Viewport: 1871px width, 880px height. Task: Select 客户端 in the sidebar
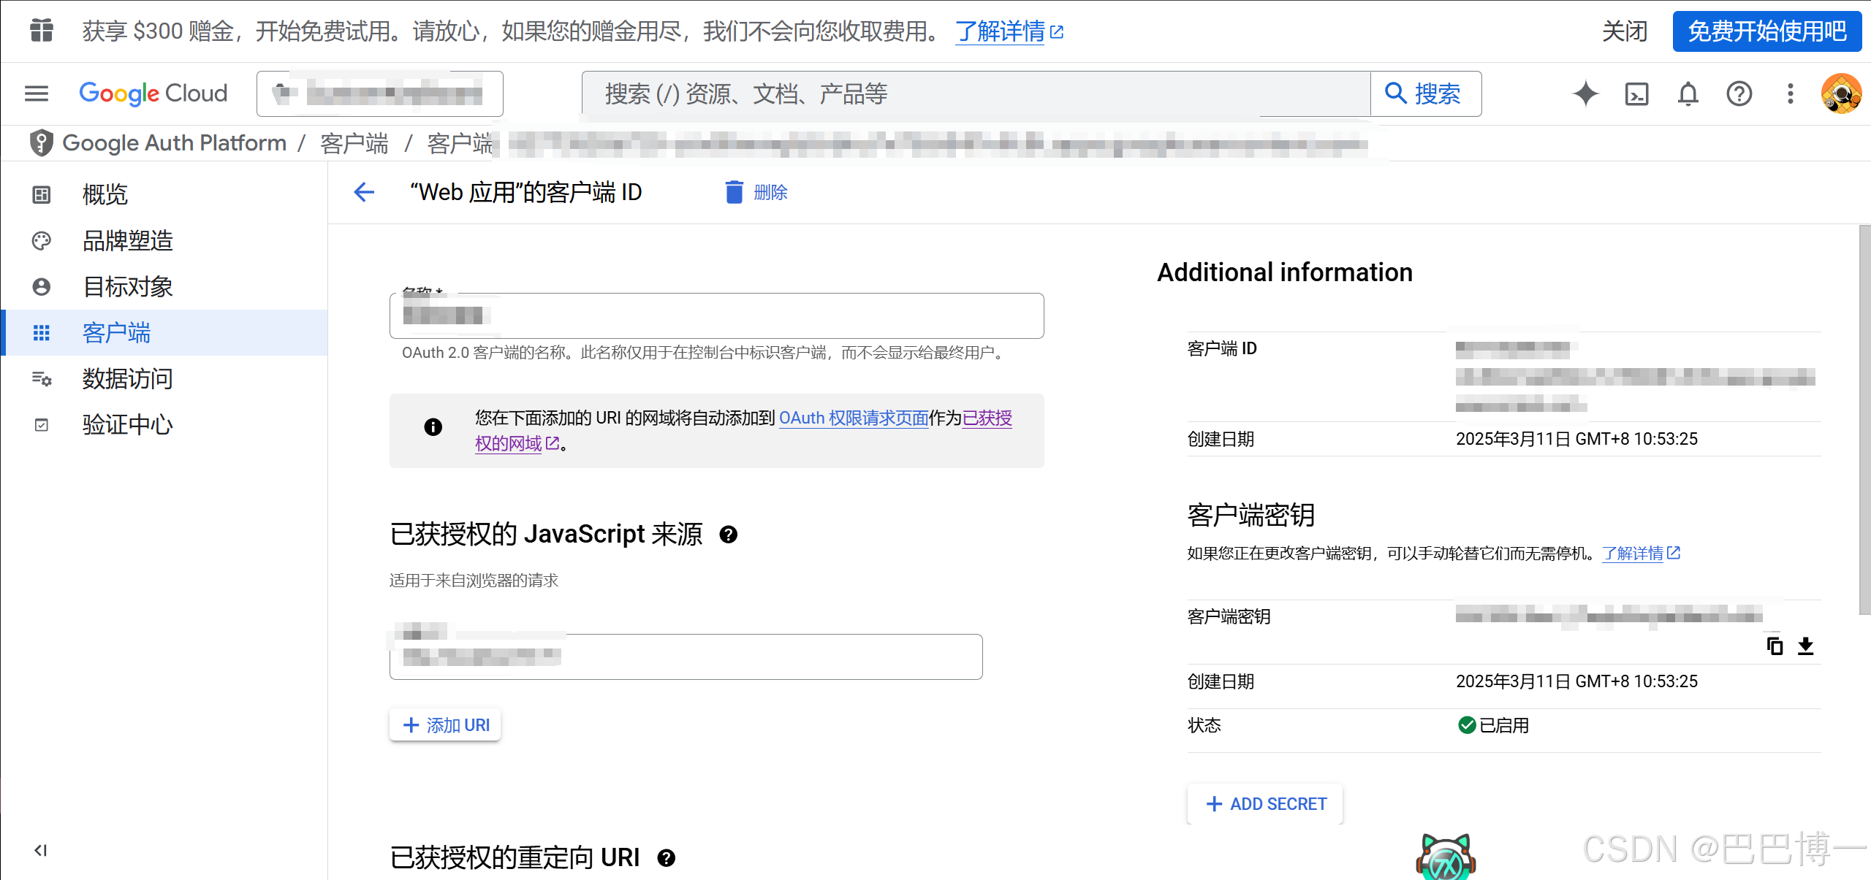pos(164,332)
